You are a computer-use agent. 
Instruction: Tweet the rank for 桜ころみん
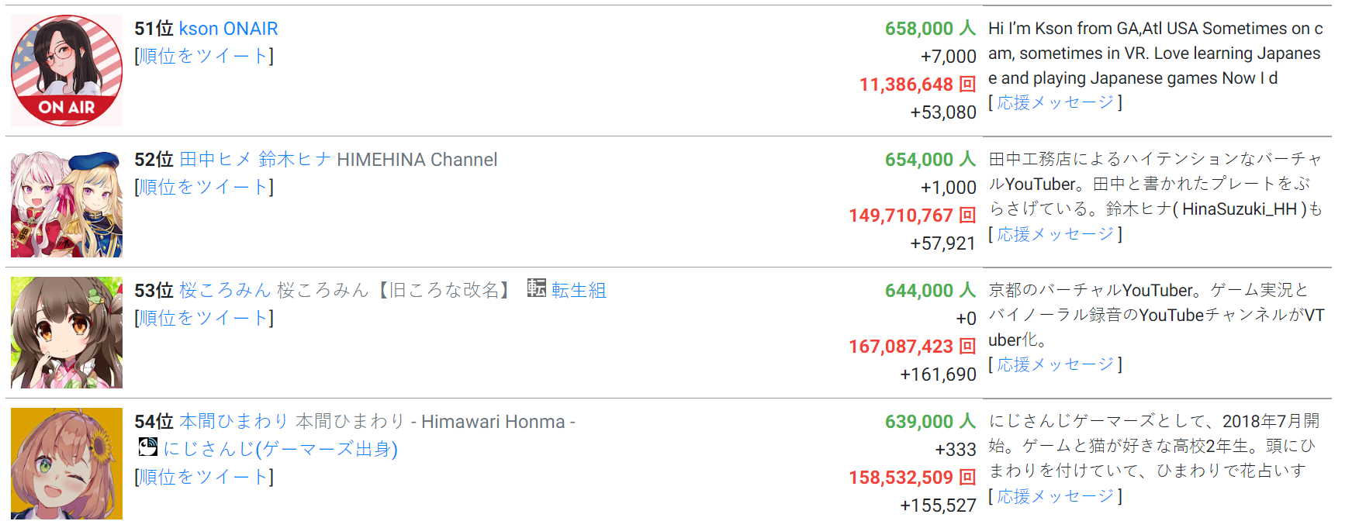coord(204,319)
